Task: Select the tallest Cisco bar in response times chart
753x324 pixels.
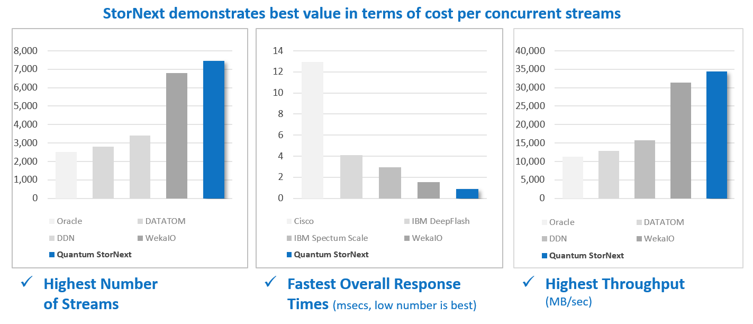Action: tap(312, 130)
